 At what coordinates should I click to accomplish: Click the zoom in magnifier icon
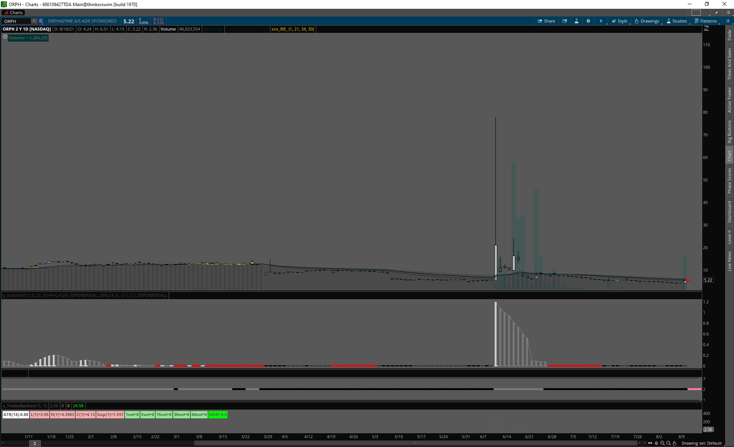(663, 443)
